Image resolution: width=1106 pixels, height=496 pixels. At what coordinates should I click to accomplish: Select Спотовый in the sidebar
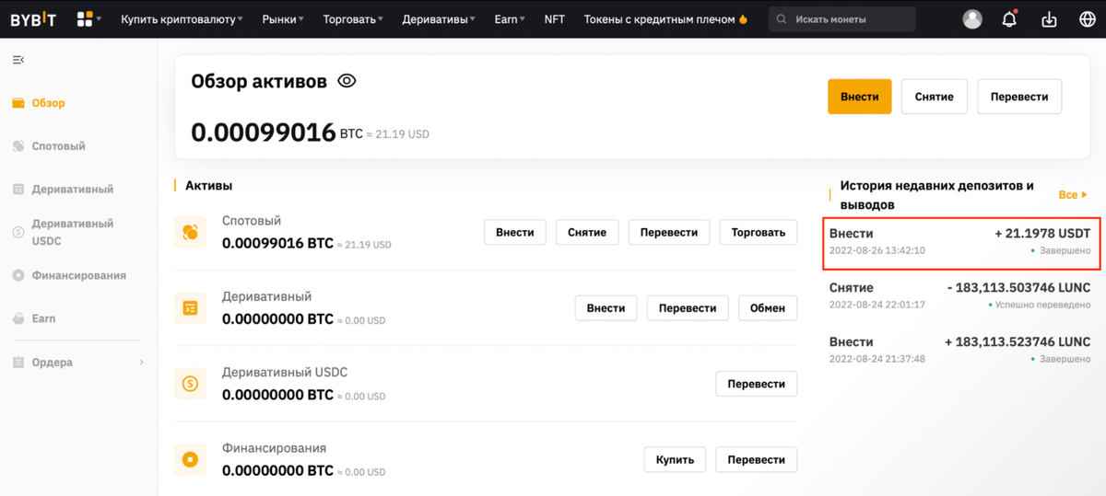coord(58,146)
